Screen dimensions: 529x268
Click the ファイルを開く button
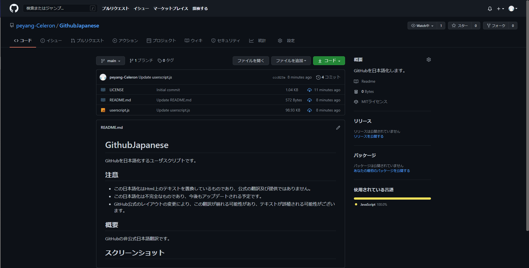pos(251,61)
